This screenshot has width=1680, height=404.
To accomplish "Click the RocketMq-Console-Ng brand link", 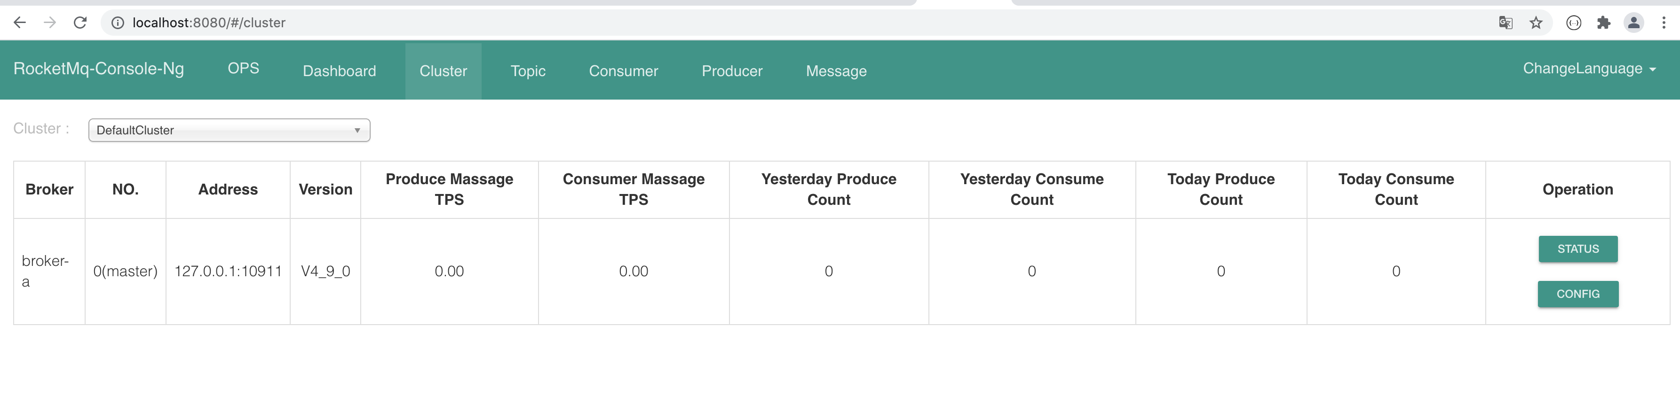I will 98,69.
